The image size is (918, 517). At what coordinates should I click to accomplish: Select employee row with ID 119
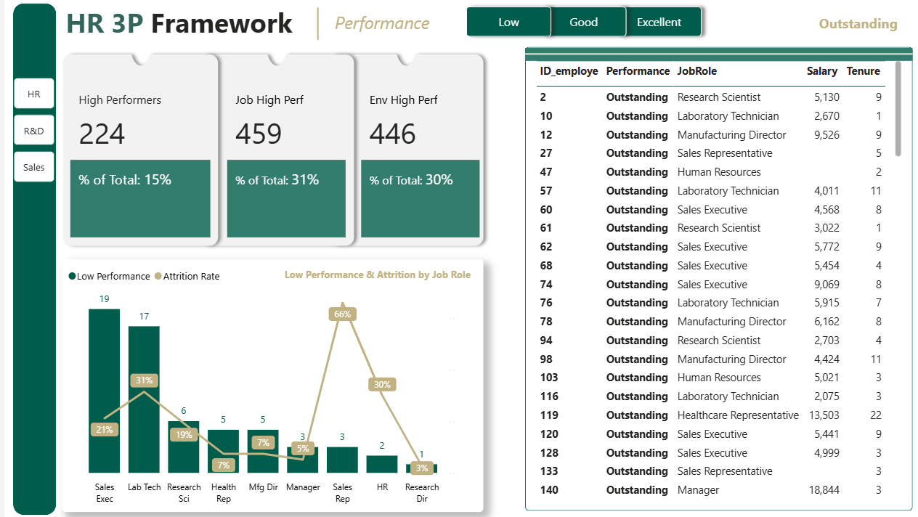click(x=668, y=415)
